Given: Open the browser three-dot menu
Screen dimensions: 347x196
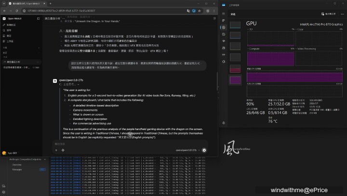Looking at the screenshot, I should [214, 11].
